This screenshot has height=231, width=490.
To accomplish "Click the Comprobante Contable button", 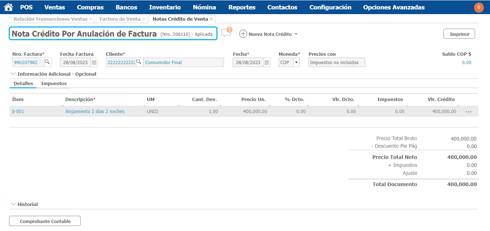I will 45,221.
